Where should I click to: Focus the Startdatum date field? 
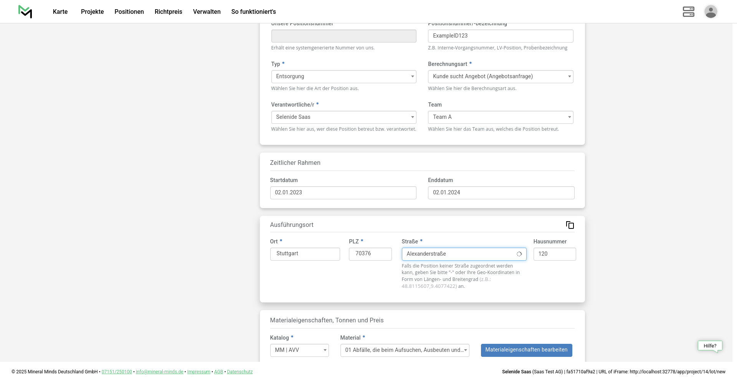pos(343,193)
